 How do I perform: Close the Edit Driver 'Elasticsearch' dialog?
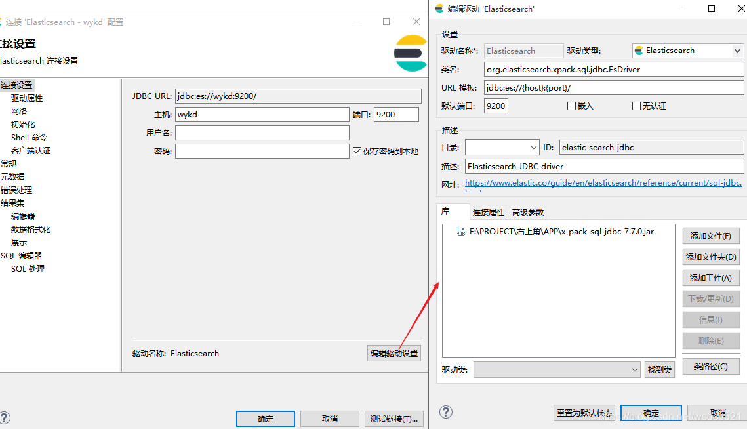coord(741,9)
